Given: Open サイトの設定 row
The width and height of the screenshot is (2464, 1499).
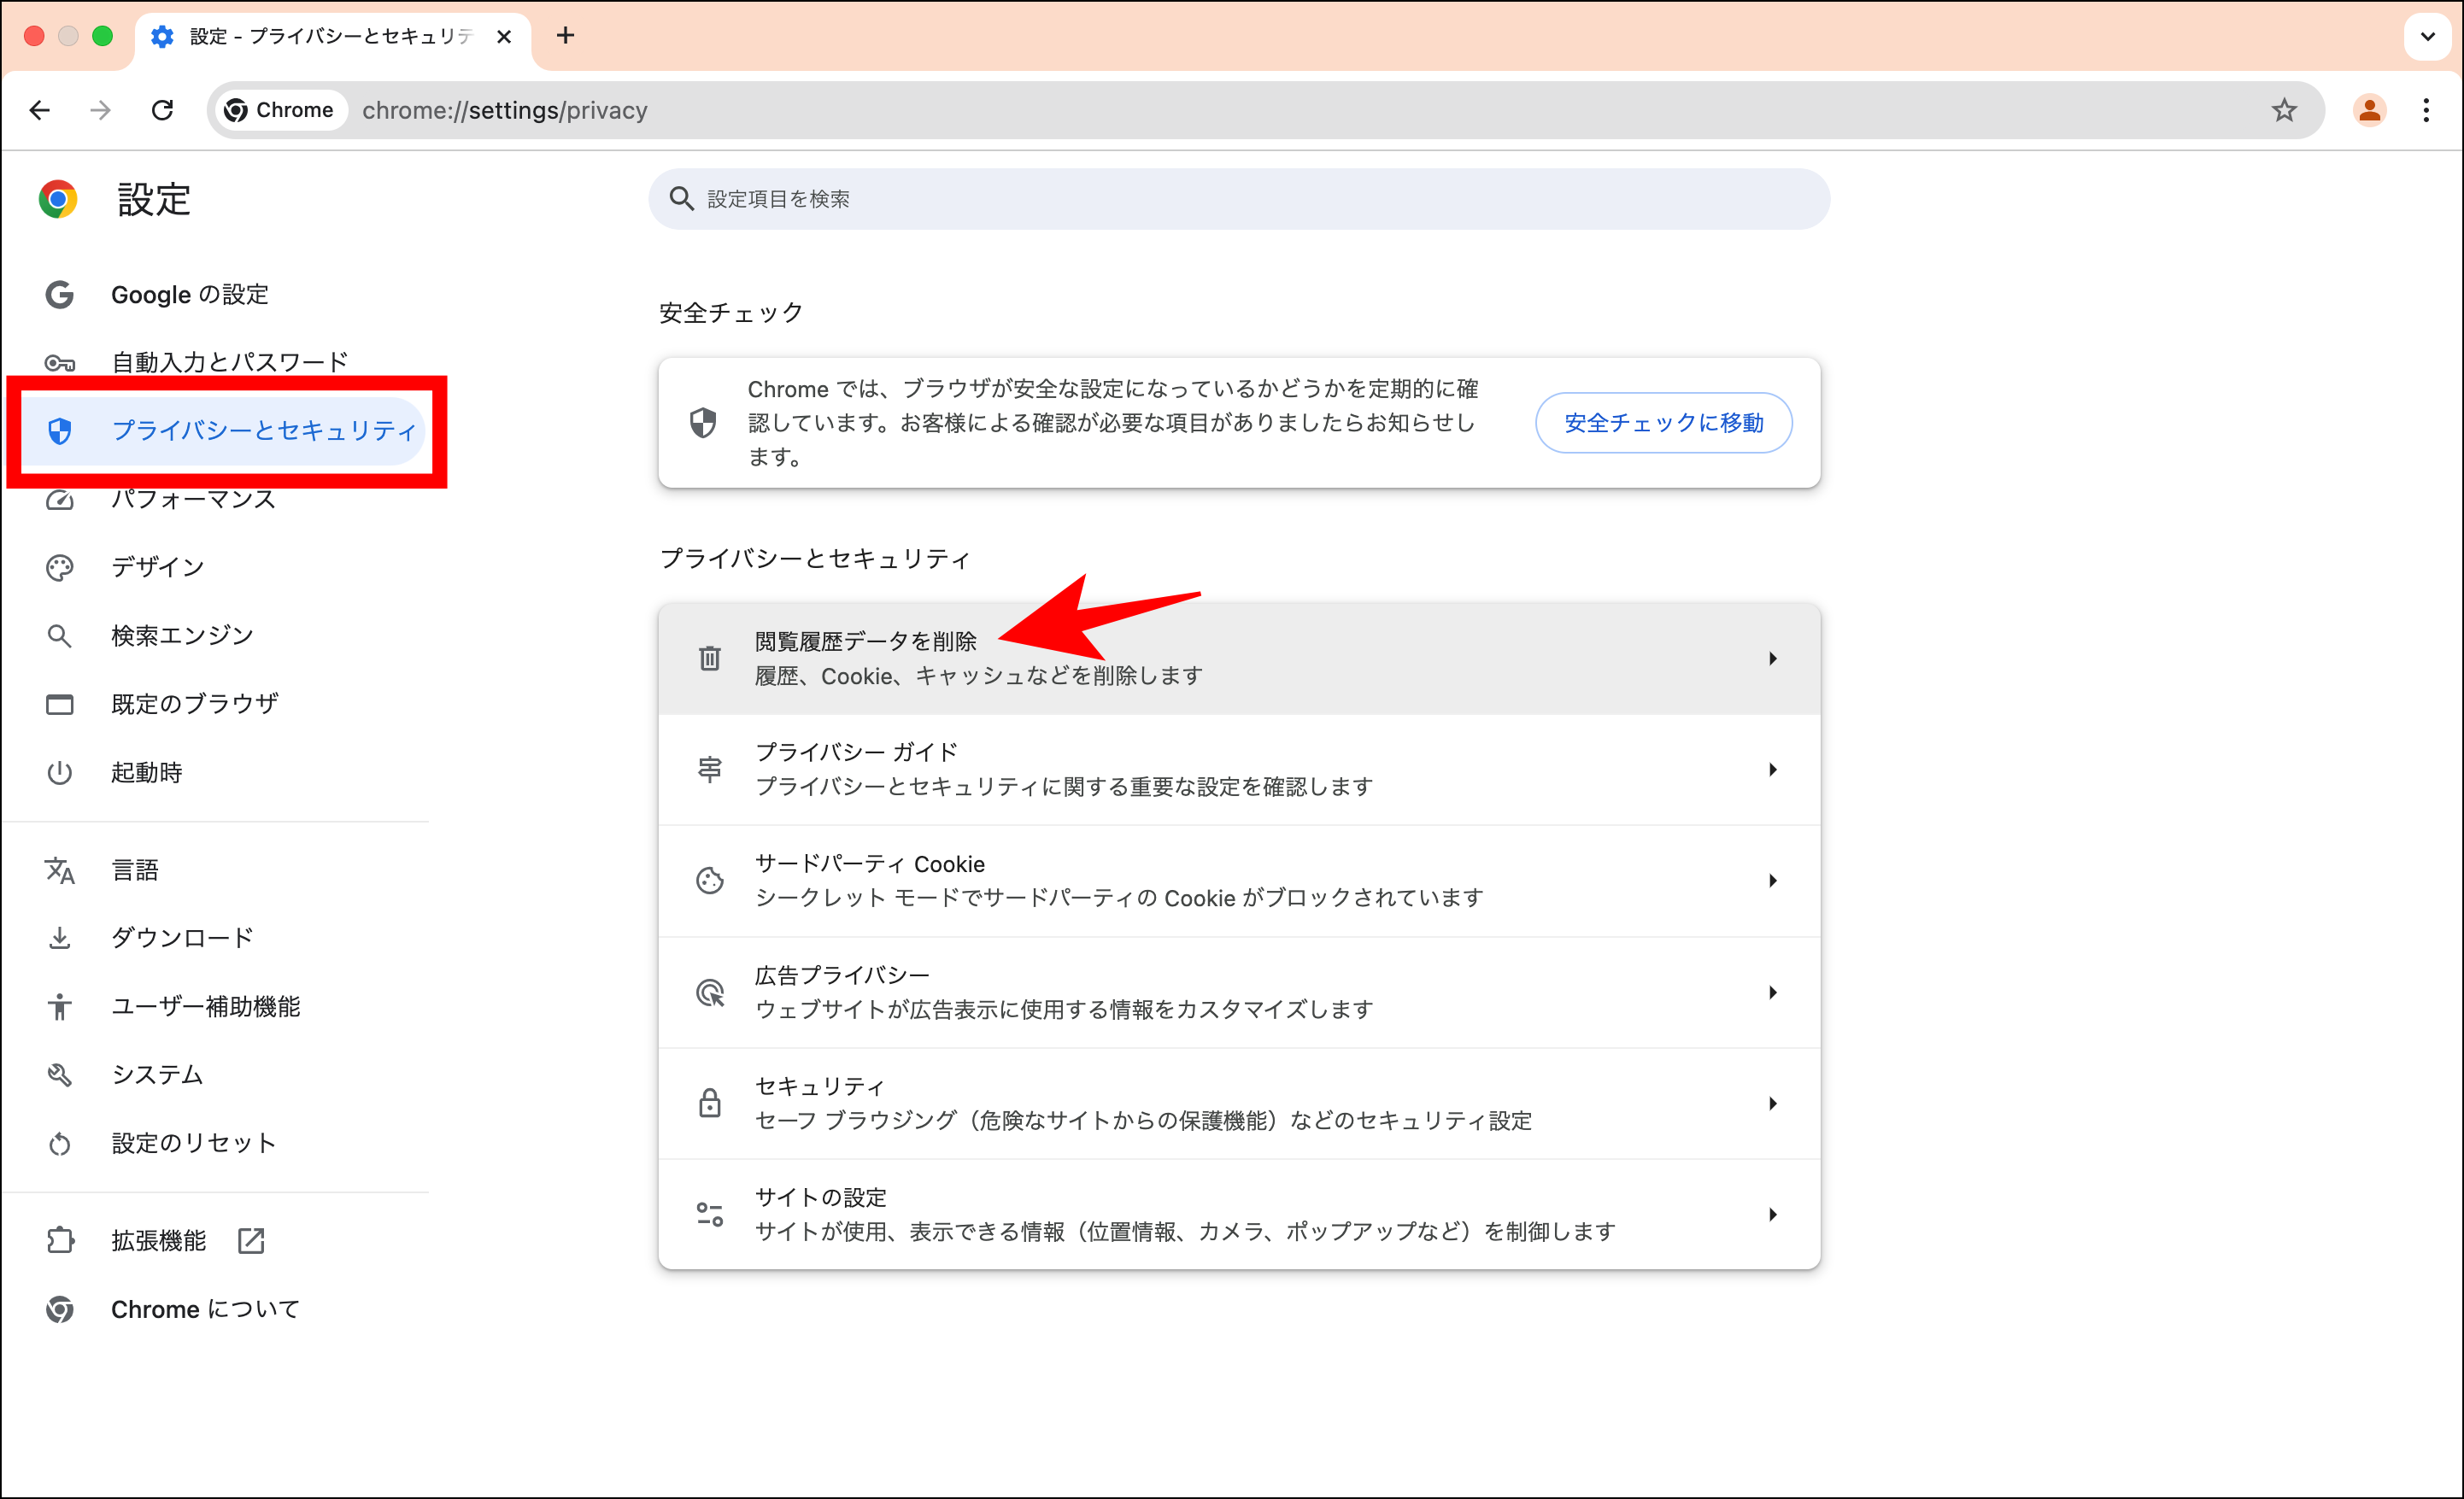Looking at the screenshot, I should (1239, 1214).
